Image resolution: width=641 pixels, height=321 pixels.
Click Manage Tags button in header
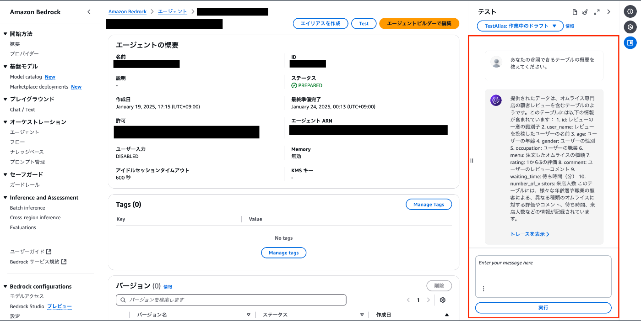[x=429, y=205]
